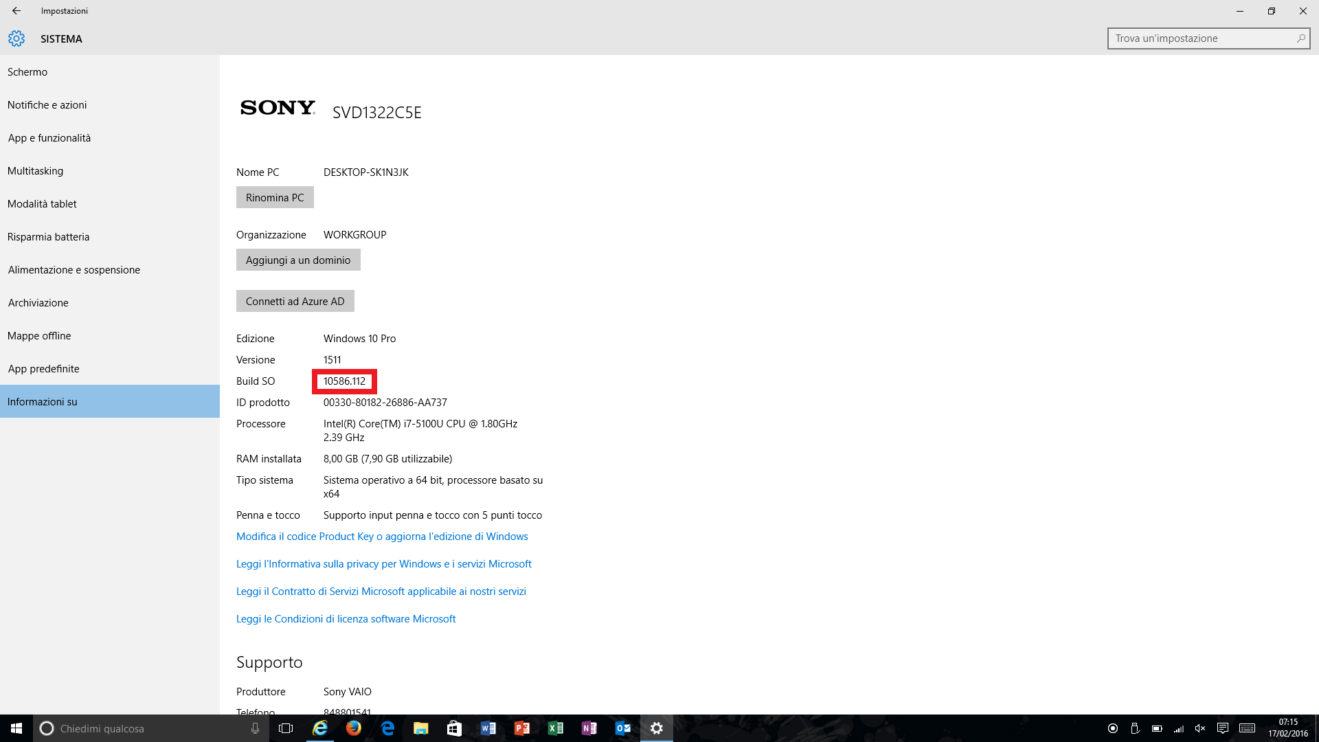Open Notifiche e azioni section

pos(110,105)
